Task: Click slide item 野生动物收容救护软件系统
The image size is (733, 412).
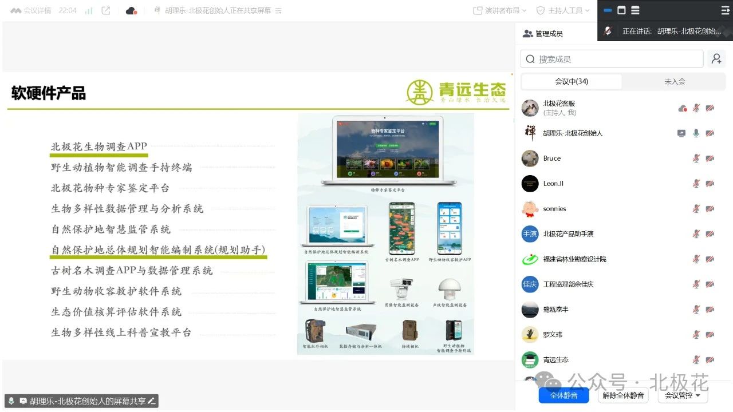Action: (x=116, y=291)
